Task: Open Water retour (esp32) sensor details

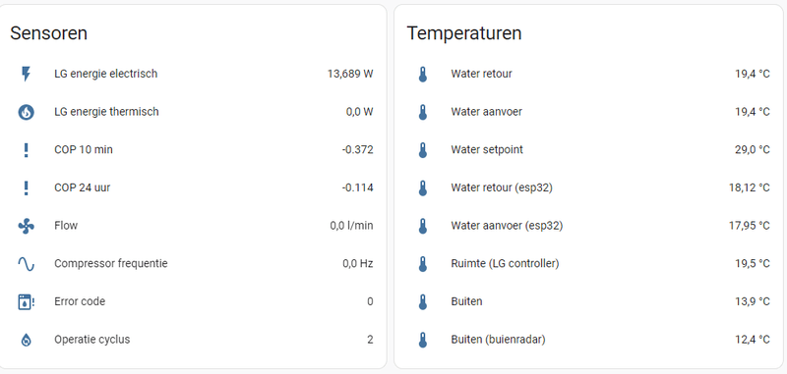Action: (587, 188)
